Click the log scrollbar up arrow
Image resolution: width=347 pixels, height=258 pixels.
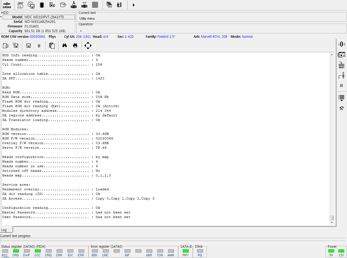point(331,55)
